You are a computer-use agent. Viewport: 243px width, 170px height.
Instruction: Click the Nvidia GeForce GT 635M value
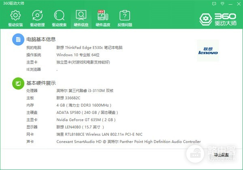click(x=86, y=120)
